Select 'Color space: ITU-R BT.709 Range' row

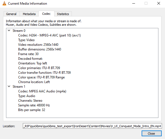click(x=42, y=77)
